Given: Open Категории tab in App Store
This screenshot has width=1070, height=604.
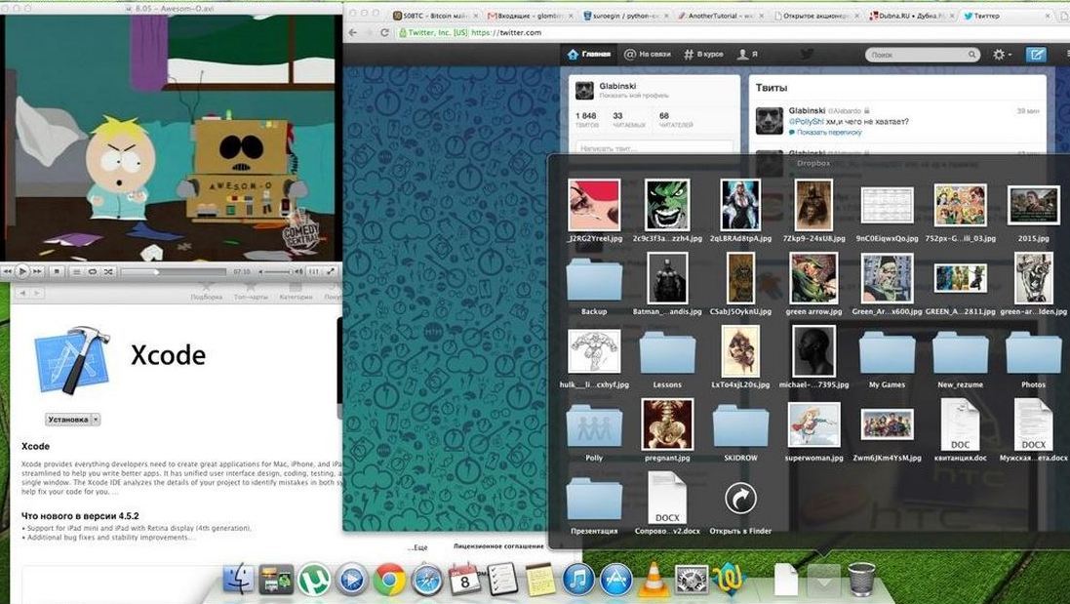Looking at the screenshot, I should (297, 293).
